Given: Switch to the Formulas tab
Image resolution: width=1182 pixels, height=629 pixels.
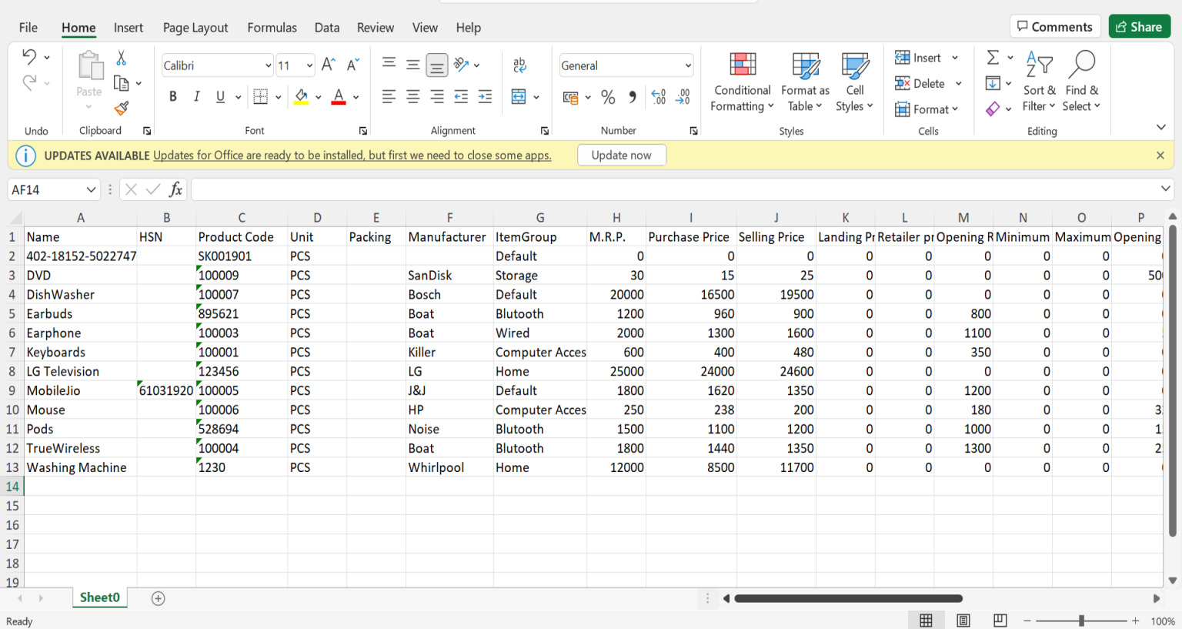Looking at the screenshot, I should pyautogui.click(x=272, y=28).
